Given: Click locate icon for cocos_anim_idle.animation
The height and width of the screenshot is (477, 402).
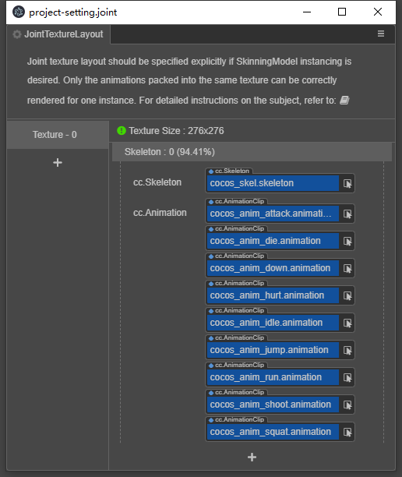Looking at the screenshot, I should (x=347, y=323).
